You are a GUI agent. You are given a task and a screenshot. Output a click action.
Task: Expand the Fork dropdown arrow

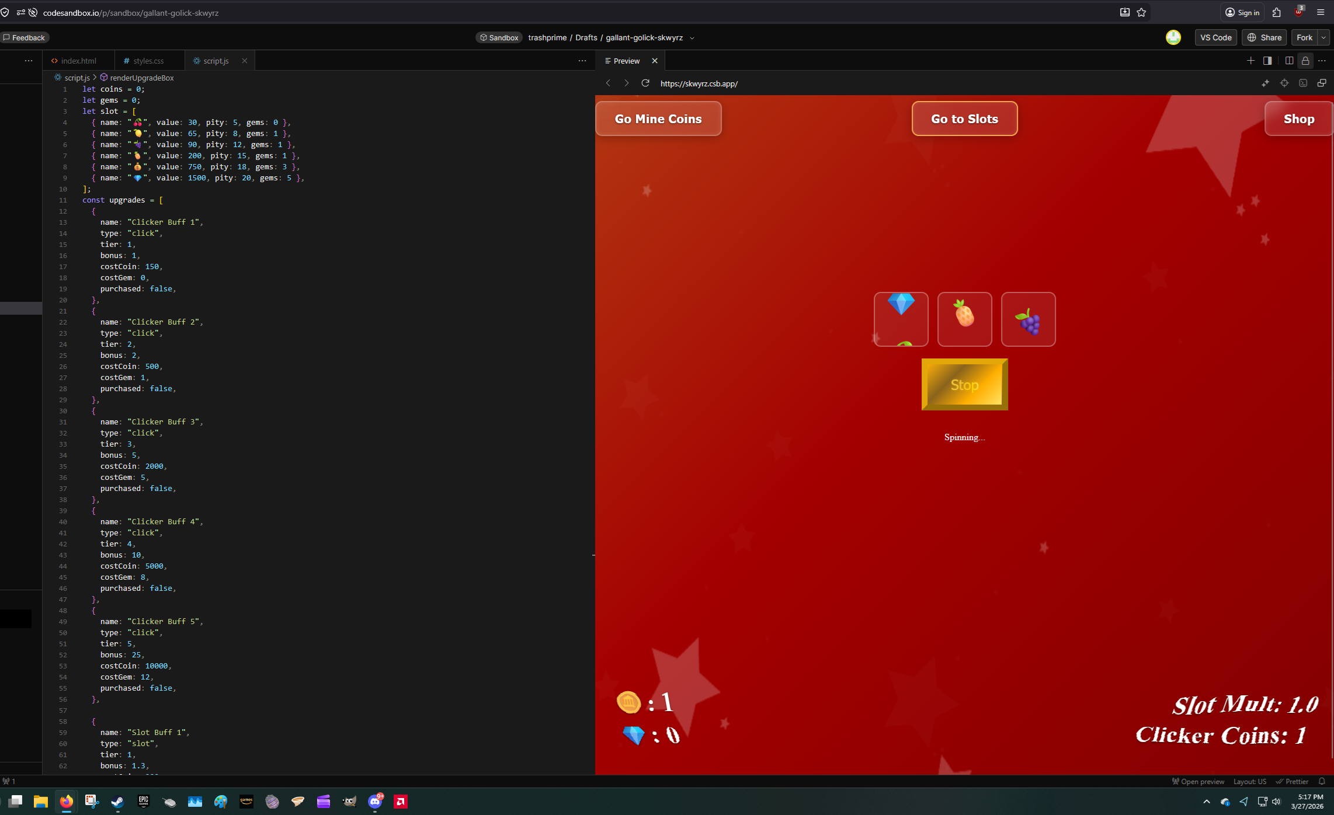[1323, 37]
